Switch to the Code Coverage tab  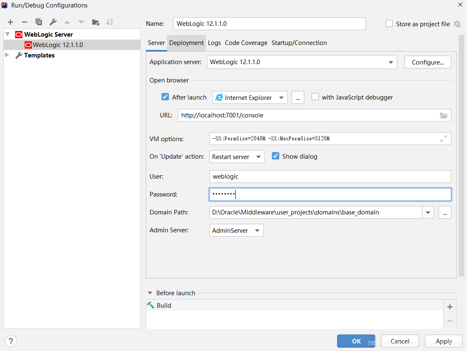click(x=246, y=43)
